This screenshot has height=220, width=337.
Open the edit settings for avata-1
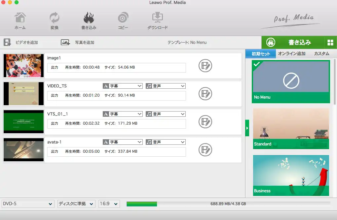(x=205, y=150)
